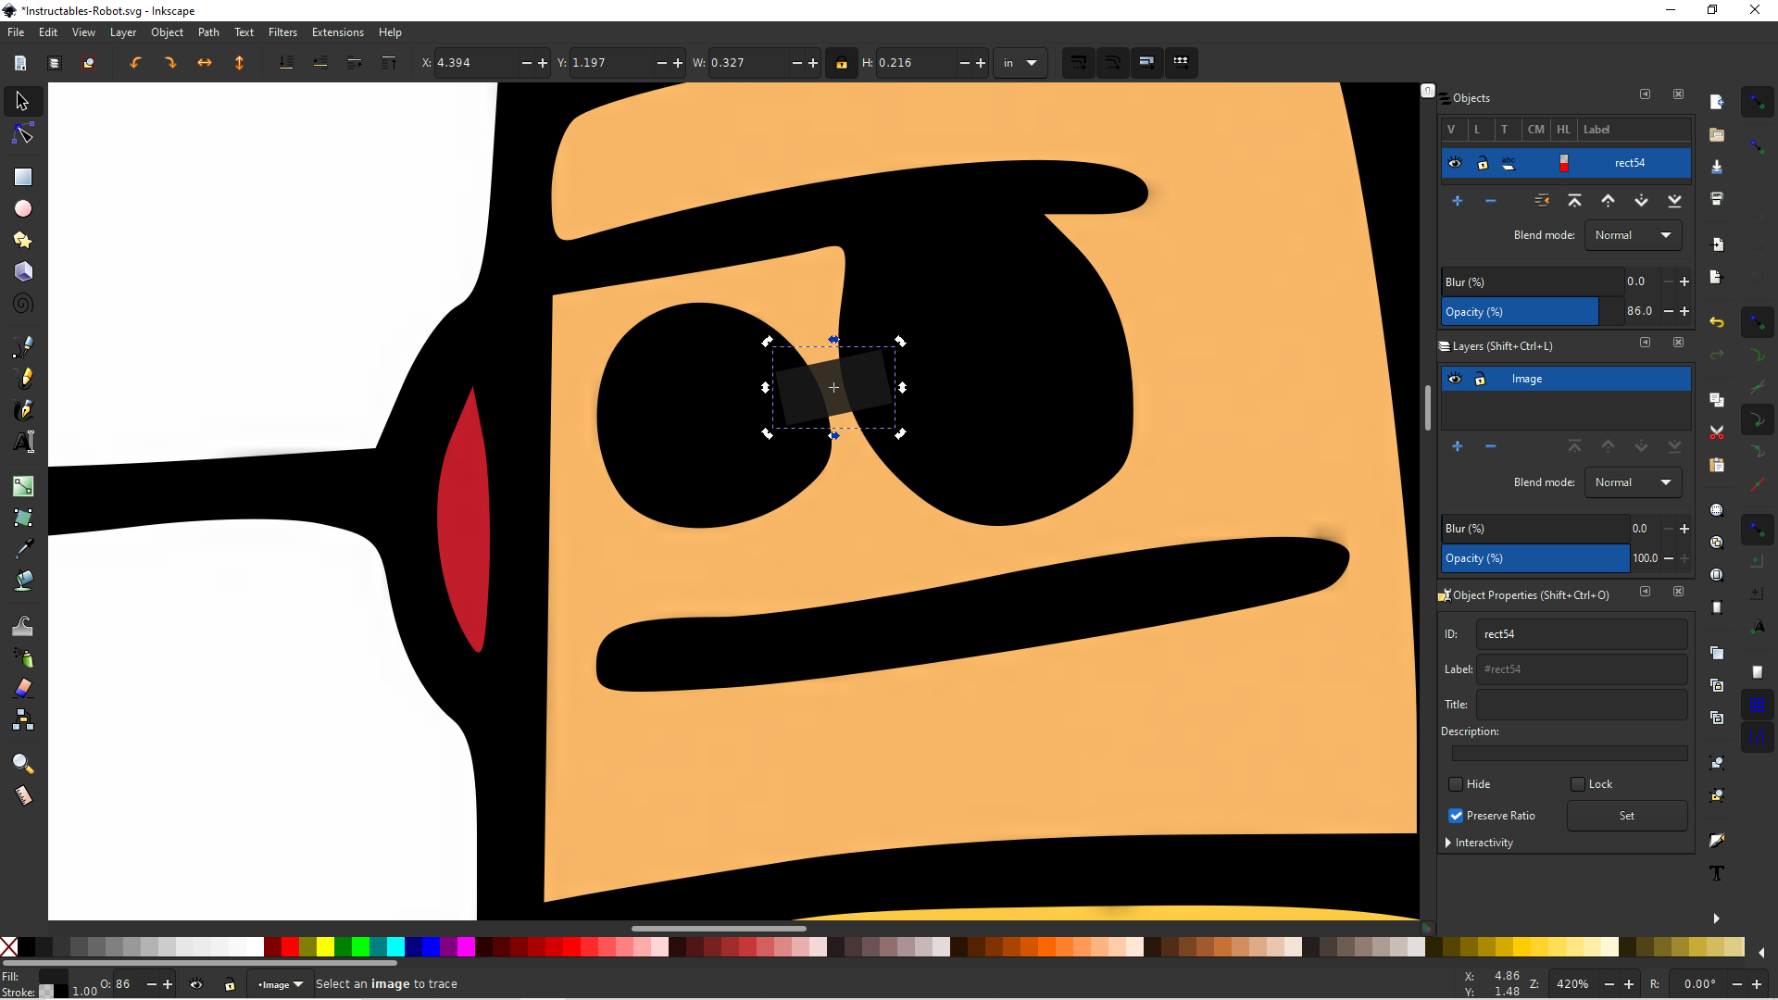Open the Blend mode dropdown in Objects panel
This screenshot has width=1778, height=1000.
(1633, 234)
